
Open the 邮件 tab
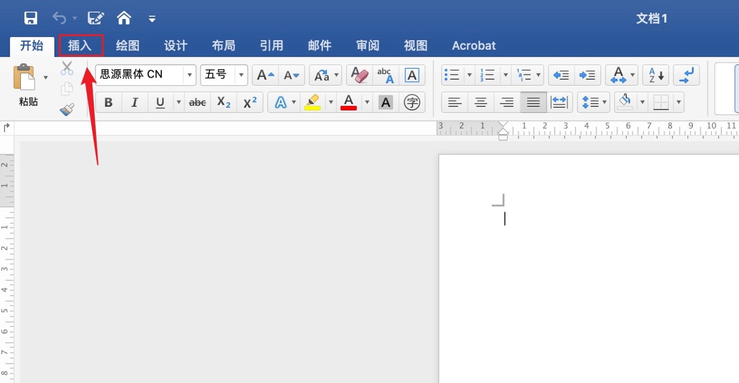(x=320, y=46)
